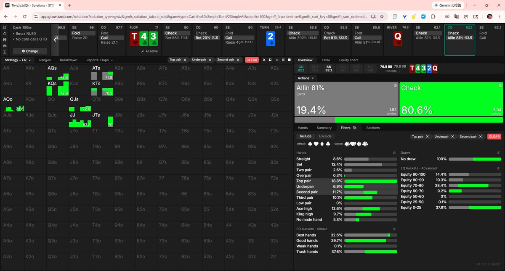Toggle the Draws section layout icon
The height and width of the screenshot is (271, 505).
499,153
